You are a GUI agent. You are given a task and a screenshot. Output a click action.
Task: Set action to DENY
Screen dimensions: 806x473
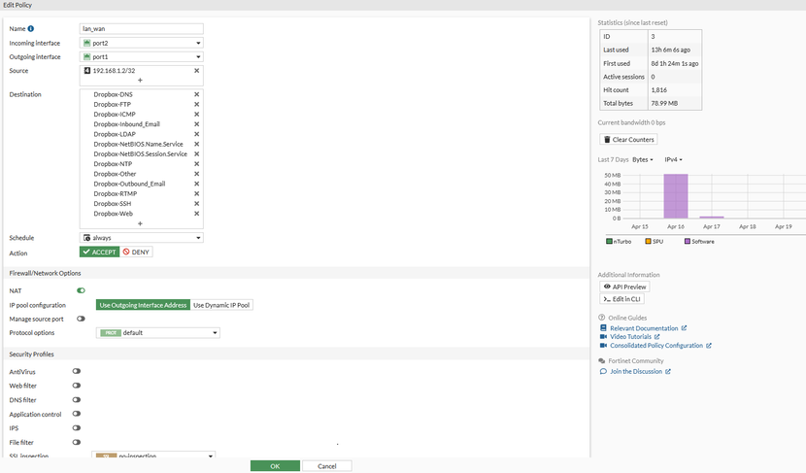coord(136,252)
